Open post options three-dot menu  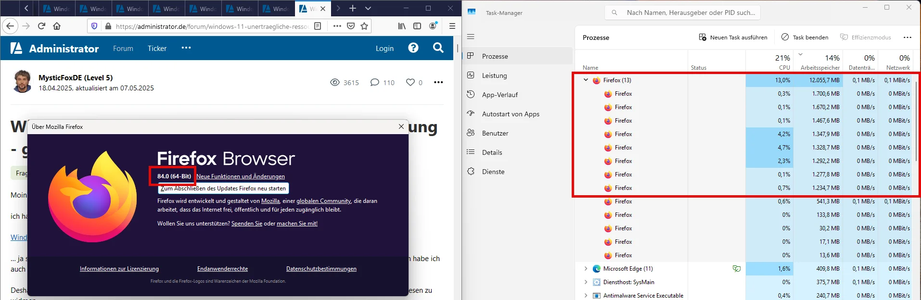(x=438, y=82)
